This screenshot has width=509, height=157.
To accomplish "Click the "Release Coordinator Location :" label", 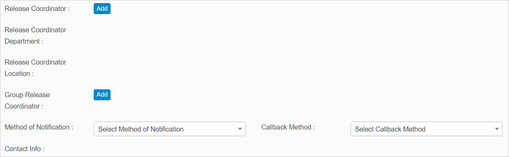I will tap(35, 68).
